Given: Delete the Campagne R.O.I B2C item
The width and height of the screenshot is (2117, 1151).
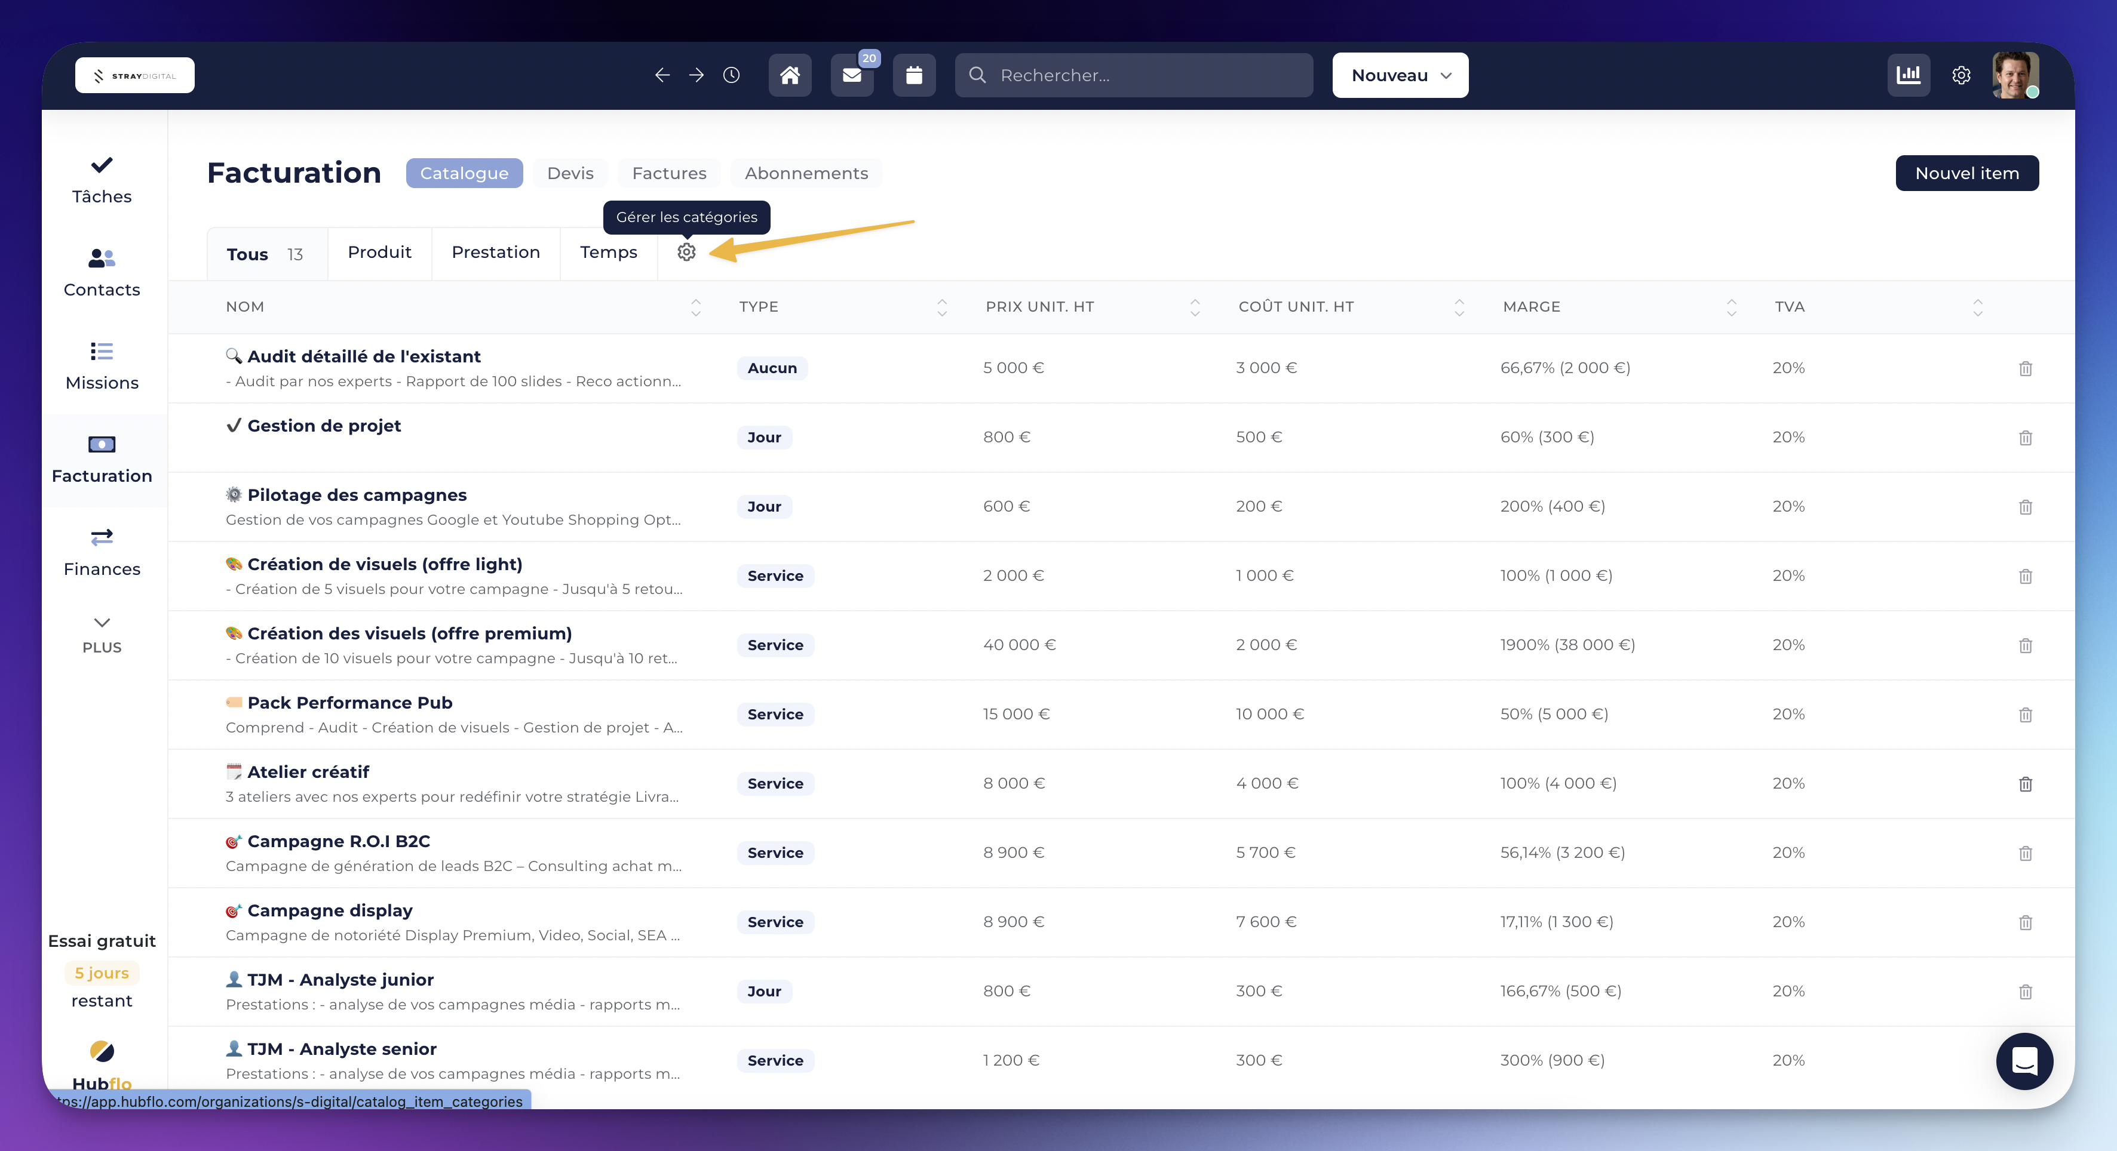Looking at the screenshot, I should (2026, 853).
